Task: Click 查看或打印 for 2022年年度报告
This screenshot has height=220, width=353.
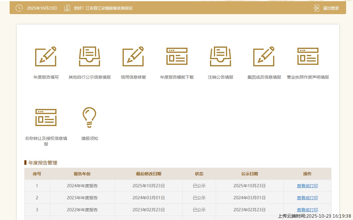Action: 307,210
